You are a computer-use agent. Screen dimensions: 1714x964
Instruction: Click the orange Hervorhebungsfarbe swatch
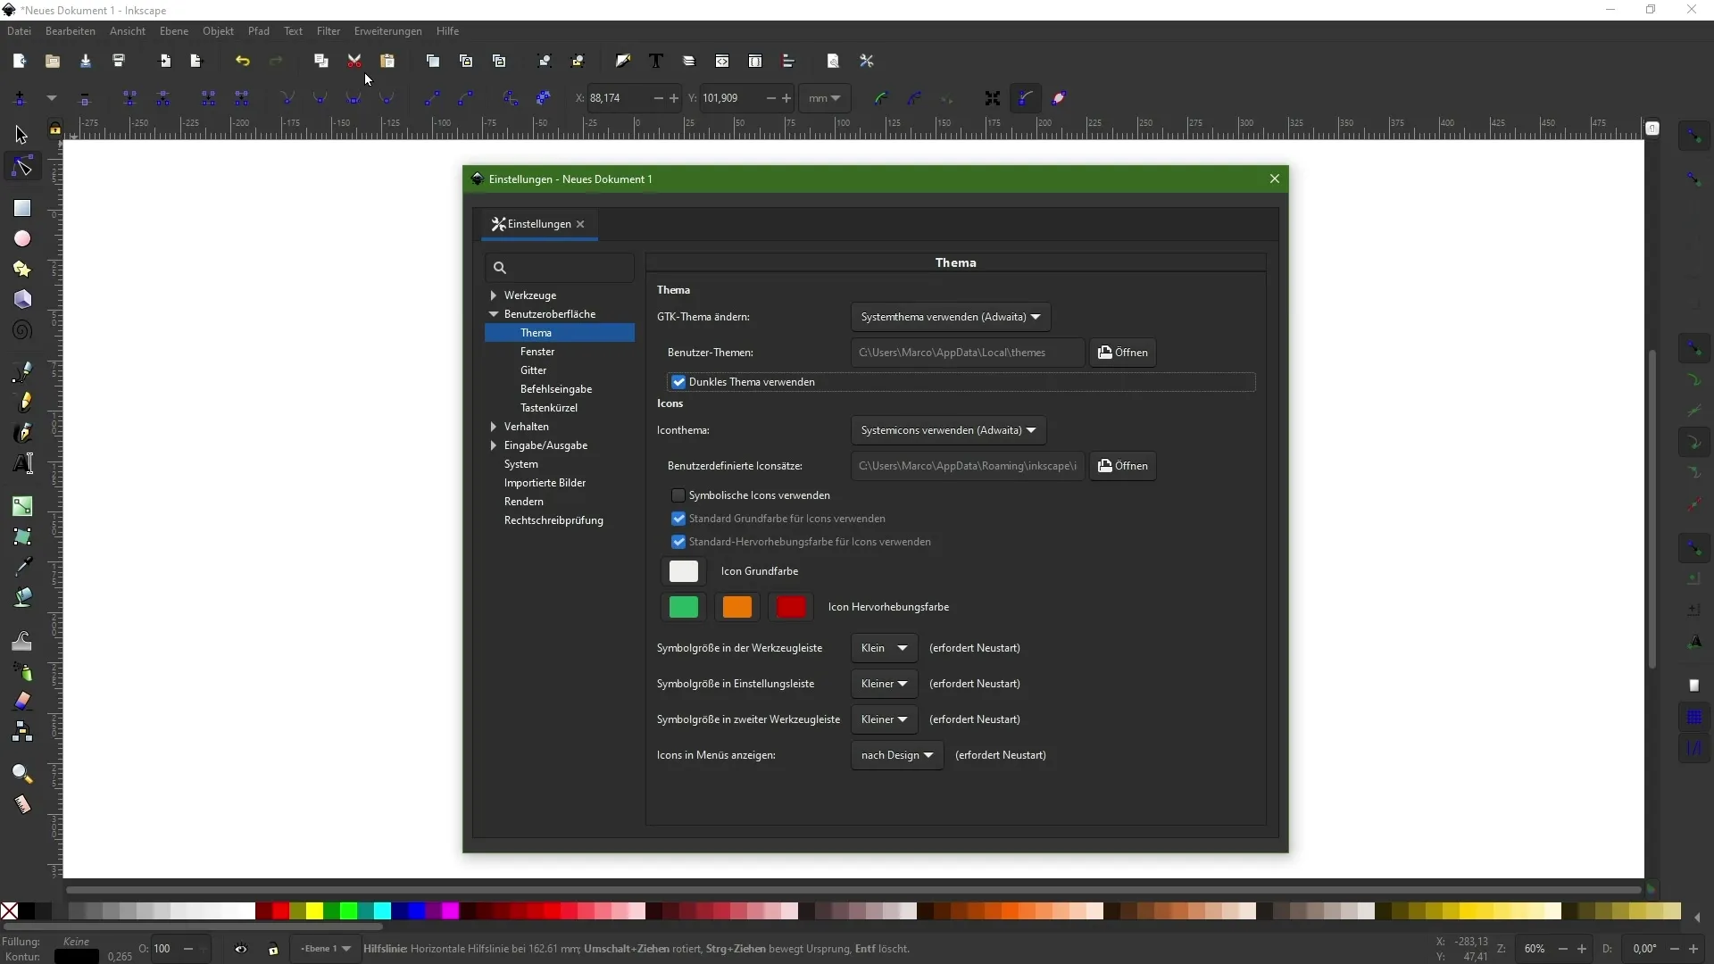[x=737, y=607]
